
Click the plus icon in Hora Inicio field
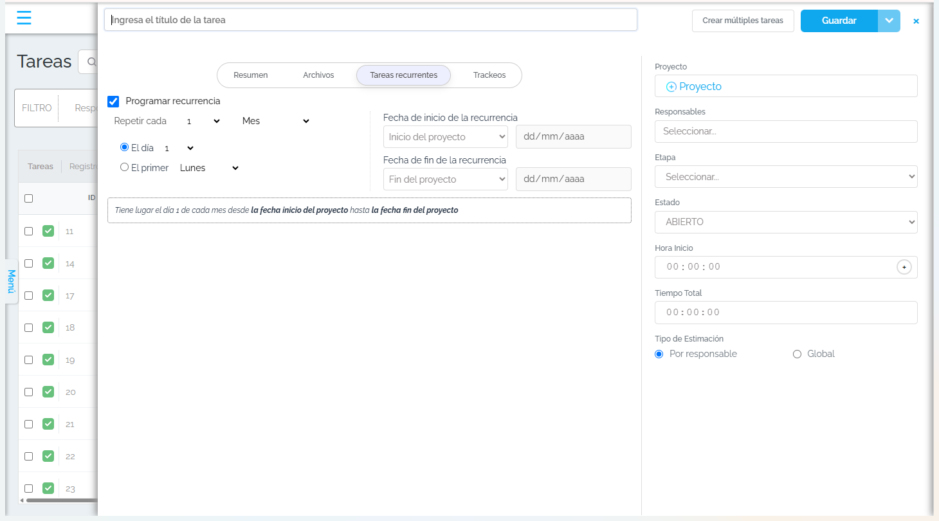pyautogui.click(x=904, y=267)
